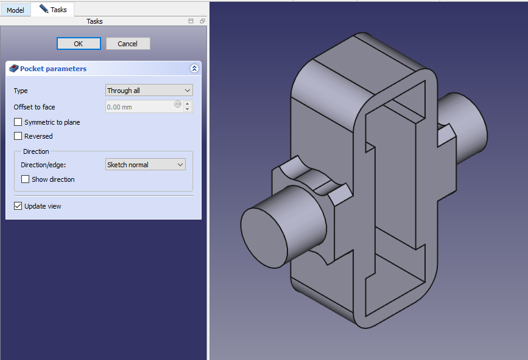Viewport: 528px width, 360px height.
Task: Collapse the Pocket parameters section
Action: pos(194,69)
